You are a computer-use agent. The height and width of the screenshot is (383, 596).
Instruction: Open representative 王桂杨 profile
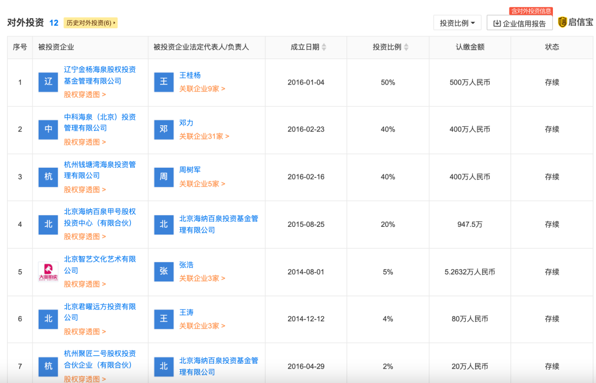[x=190, y=75]
